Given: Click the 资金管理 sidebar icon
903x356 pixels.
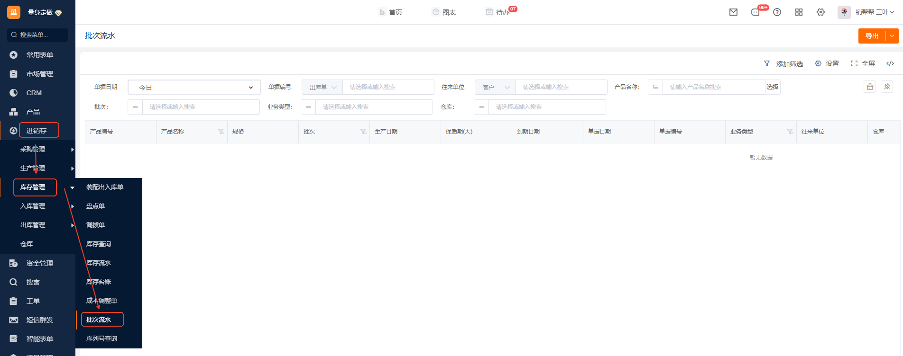Looking at the screenshot, I should (x=14, y=263).
